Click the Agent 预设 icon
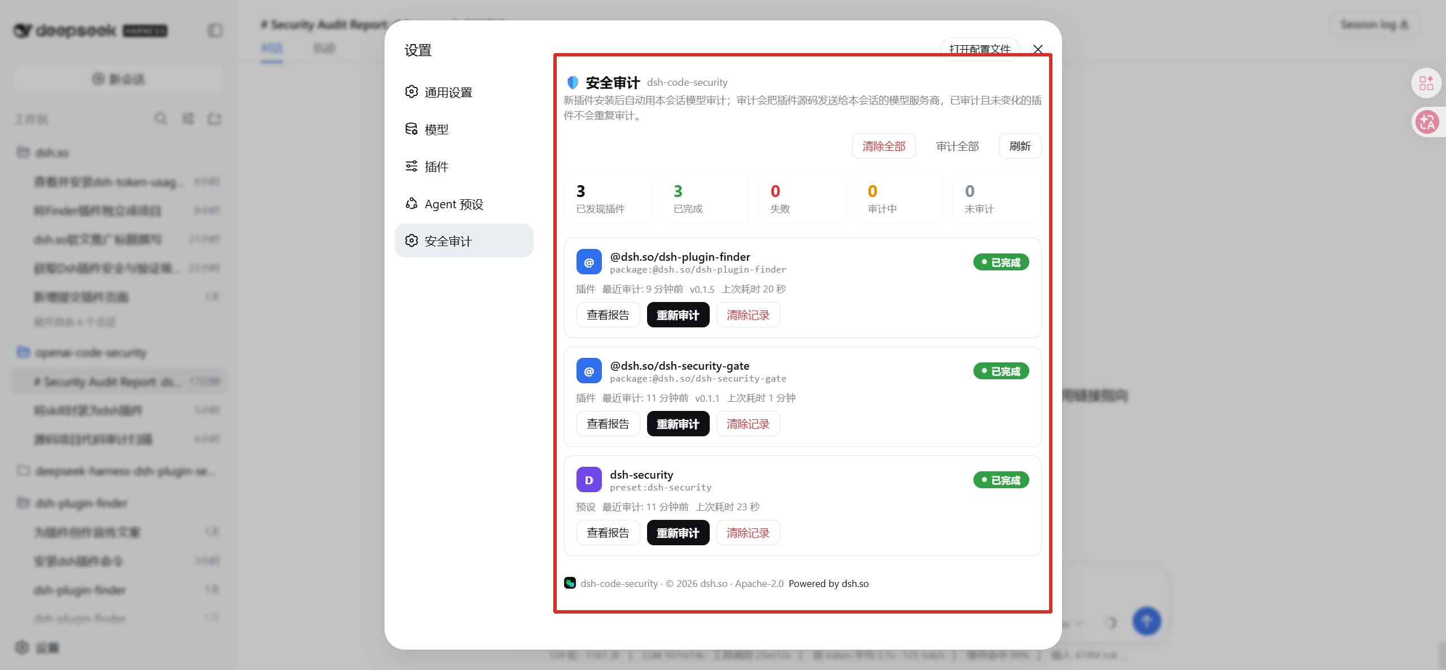The height and width of the screenshot is (670, 1446). [412, 203]
